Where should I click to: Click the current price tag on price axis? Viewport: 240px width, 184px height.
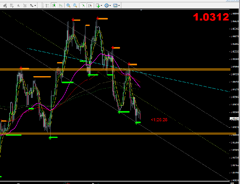point(234,119)
